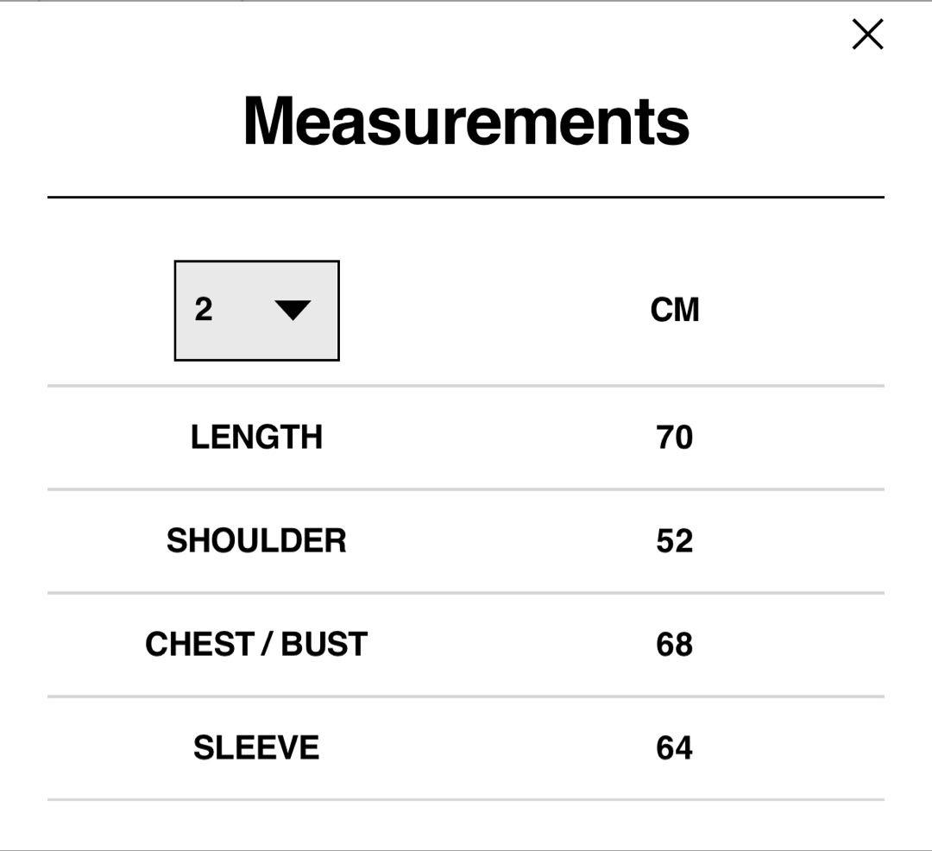Screen dimensions: 932x851
Task: Click the number 2 inside the size selector
Action: coord(204,310)
